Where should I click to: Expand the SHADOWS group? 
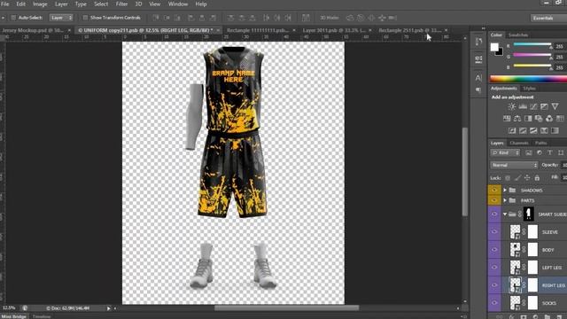505,190
